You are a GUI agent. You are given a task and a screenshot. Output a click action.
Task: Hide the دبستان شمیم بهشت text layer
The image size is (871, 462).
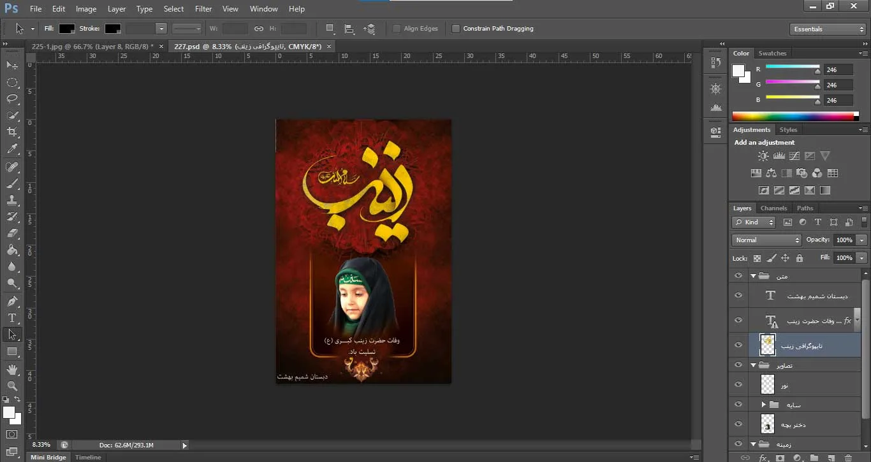738,296
